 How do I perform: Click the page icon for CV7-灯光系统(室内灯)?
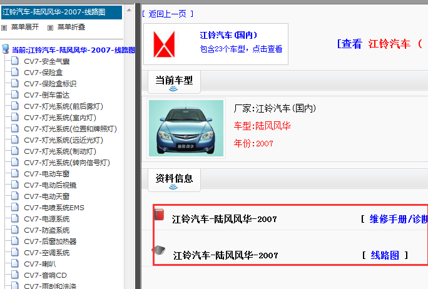[15, 117]
